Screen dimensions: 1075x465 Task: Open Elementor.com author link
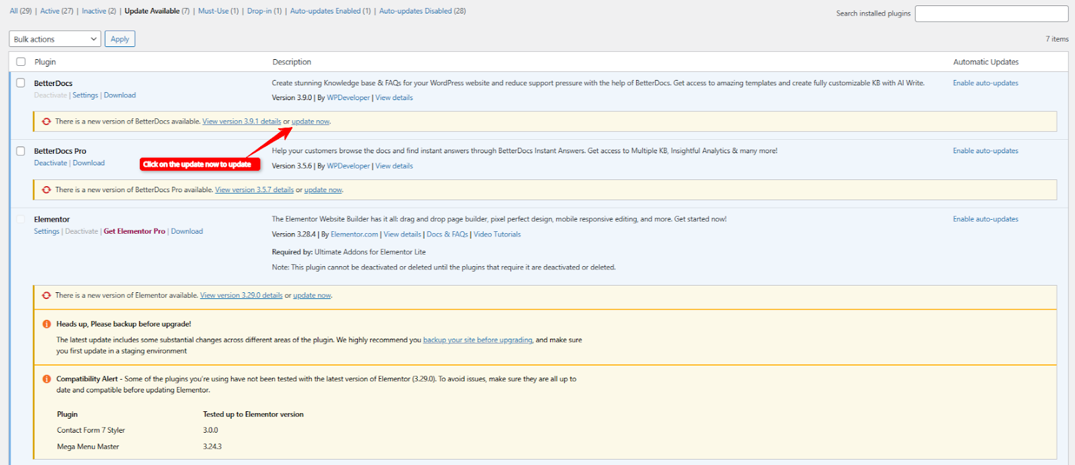point(354,235)
